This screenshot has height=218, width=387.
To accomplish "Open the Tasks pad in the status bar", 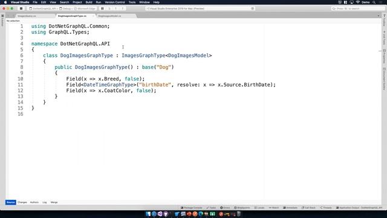I will [x=211, y=208].
